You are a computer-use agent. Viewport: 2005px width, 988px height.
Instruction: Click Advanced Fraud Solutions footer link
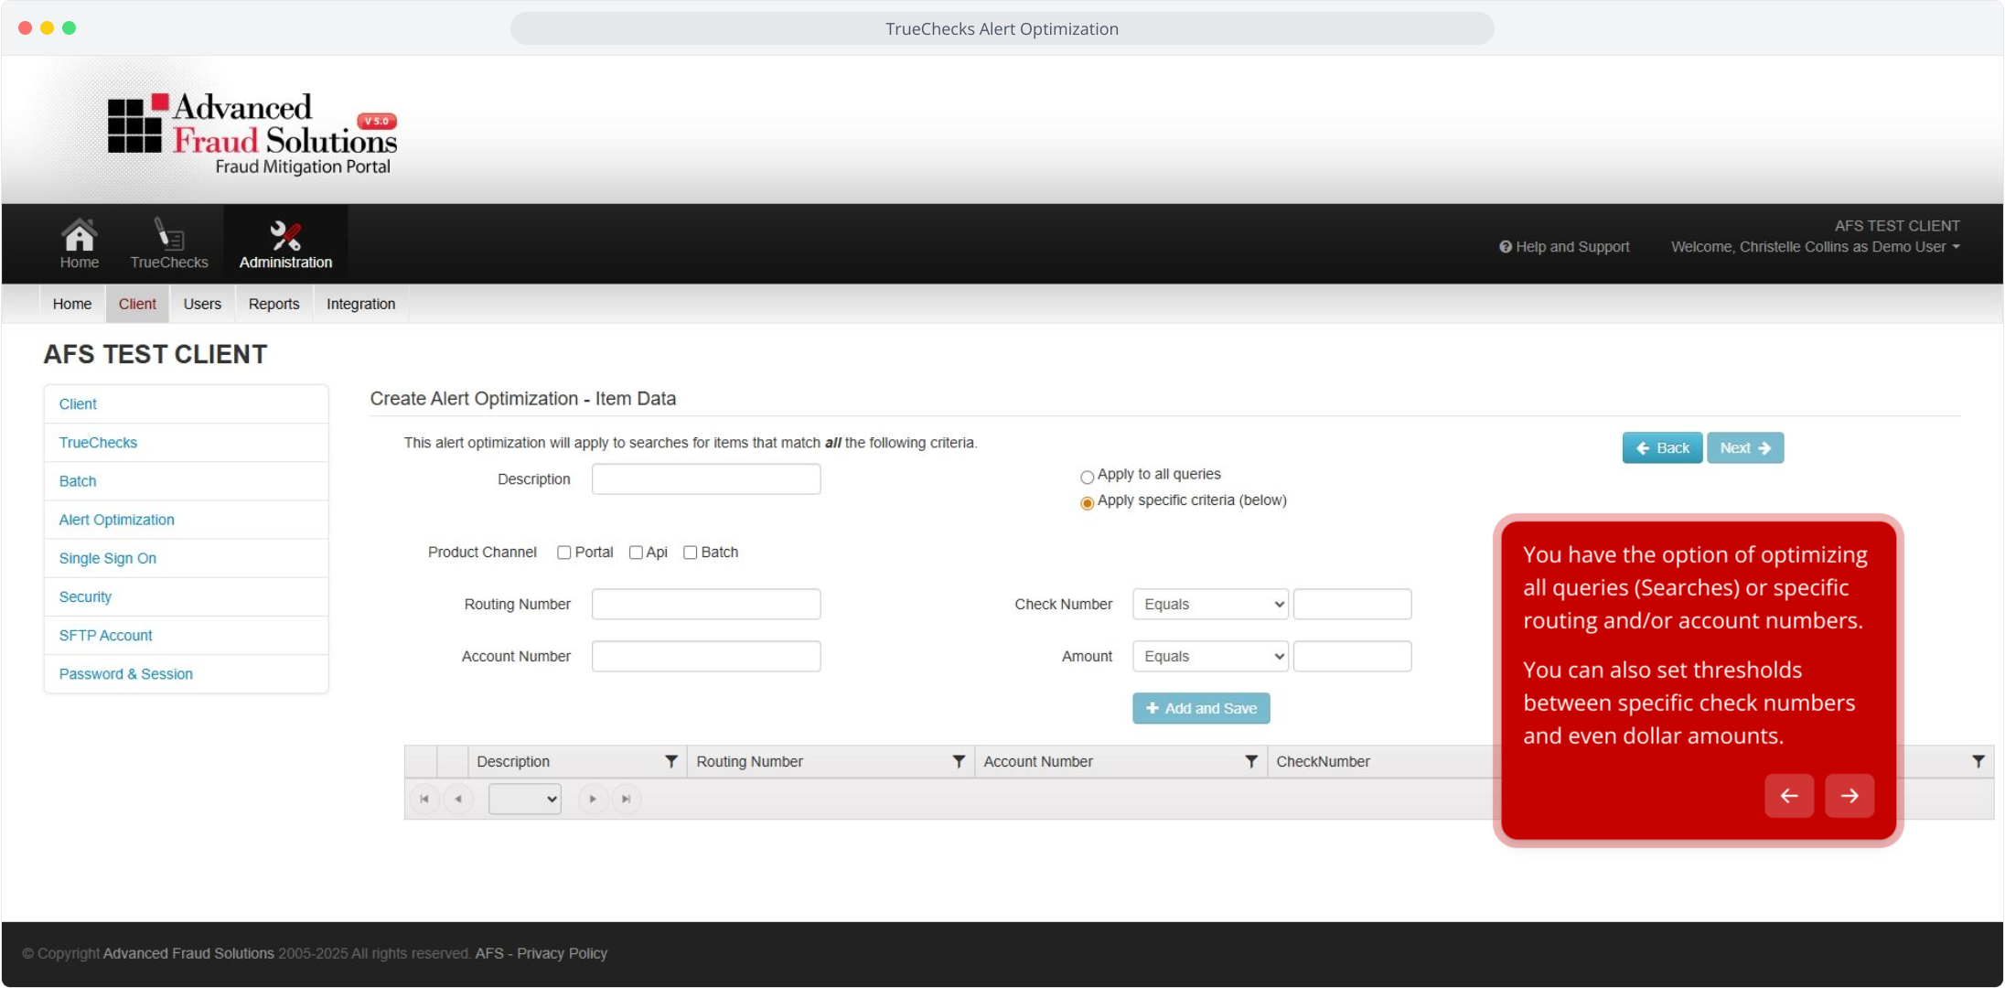pyautogui.click(x=188, y=953)
